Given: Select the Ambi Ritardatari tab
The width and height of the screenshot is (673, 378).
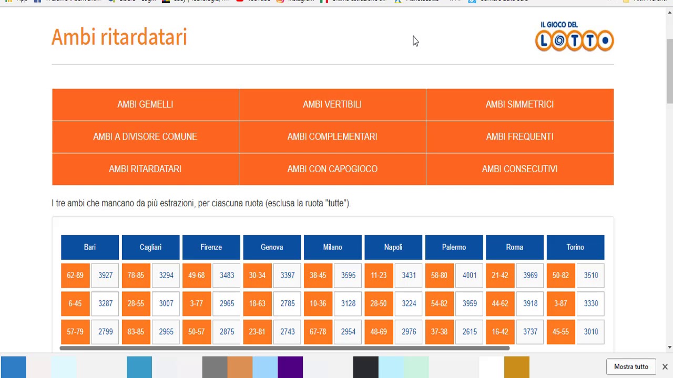Looking at the screenshot, I should click(145, 169).
